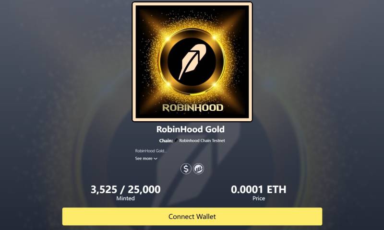Connect your wallet using the yellow button
Viewport: 384px width, 230px height.
[x=192, y=217]
